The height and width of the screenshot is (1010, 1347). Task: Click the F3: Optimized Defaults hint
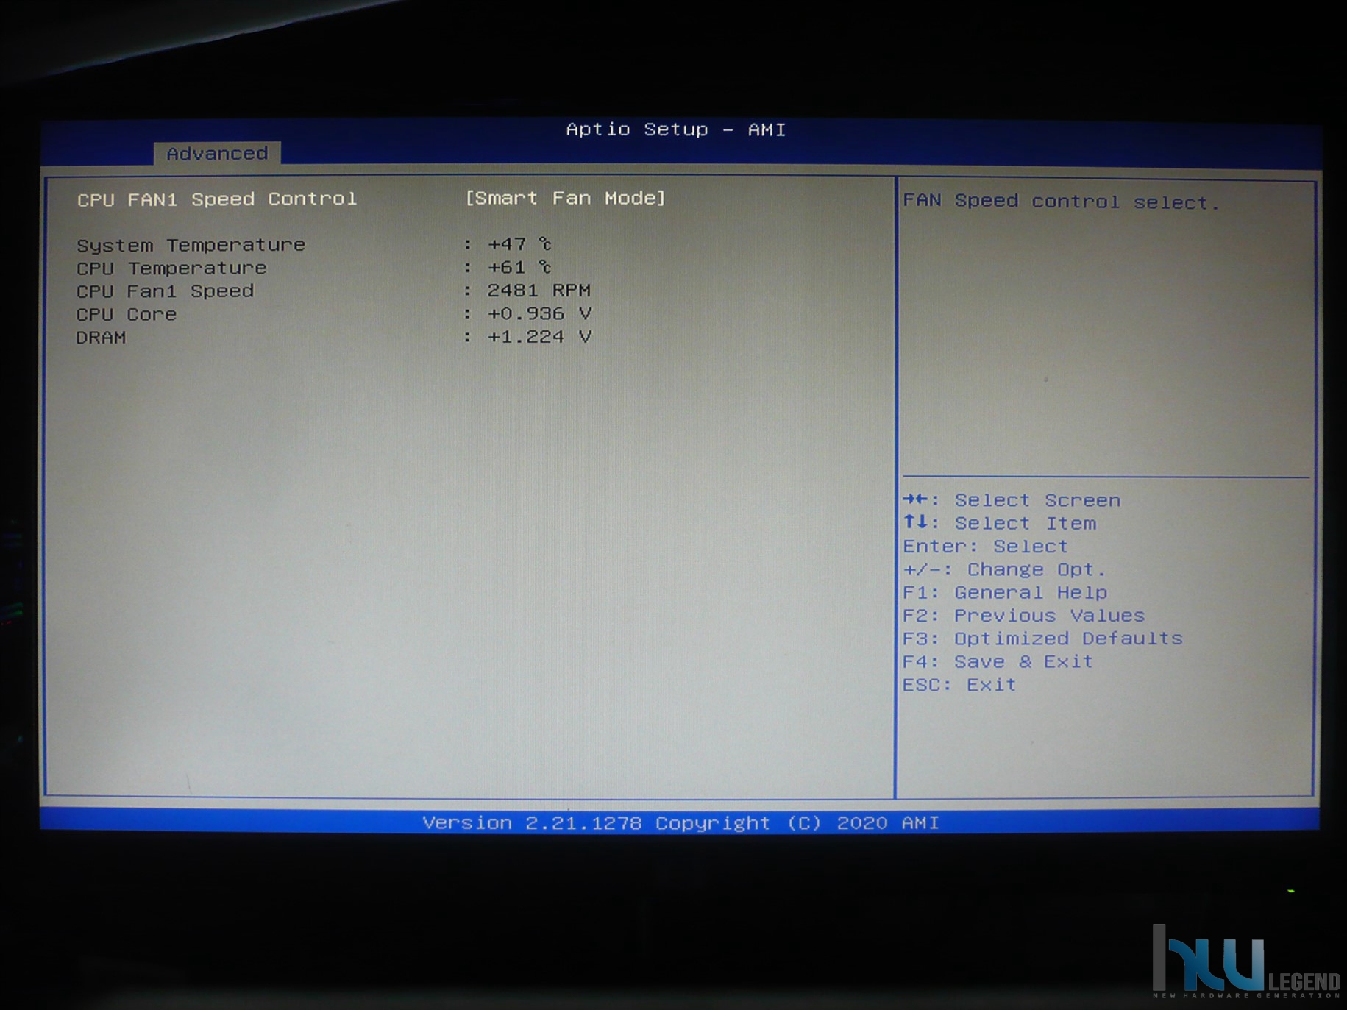pos(1042,639)
